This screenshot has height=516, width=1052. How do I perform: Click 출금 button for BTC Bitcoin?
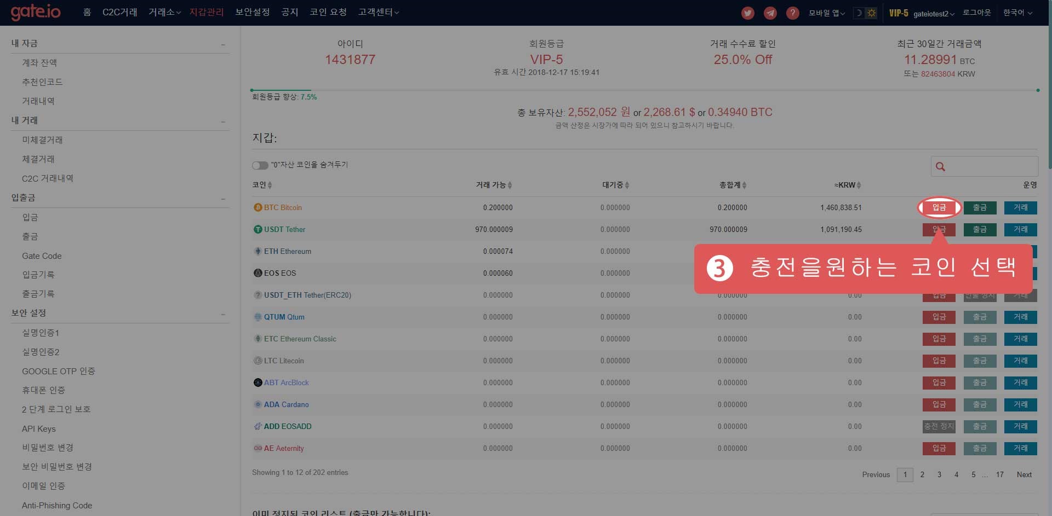click(980, 207)
